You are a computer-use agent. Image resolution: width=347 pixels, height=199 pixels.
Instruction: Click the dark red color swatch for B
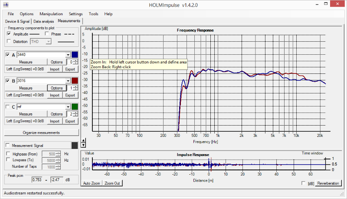click(75, 81)
